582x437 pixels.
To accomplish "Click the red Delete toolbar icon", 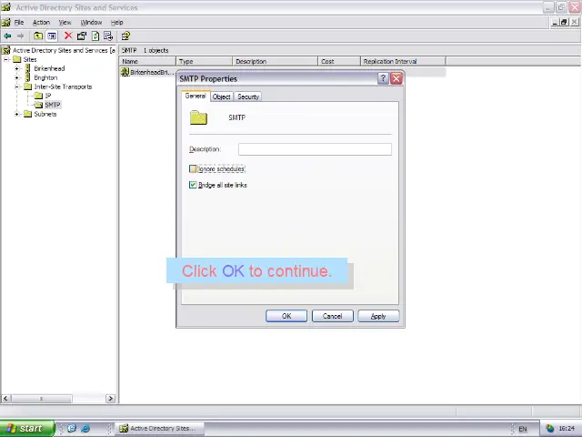I will pyautogui.click(x=67, y=36).
